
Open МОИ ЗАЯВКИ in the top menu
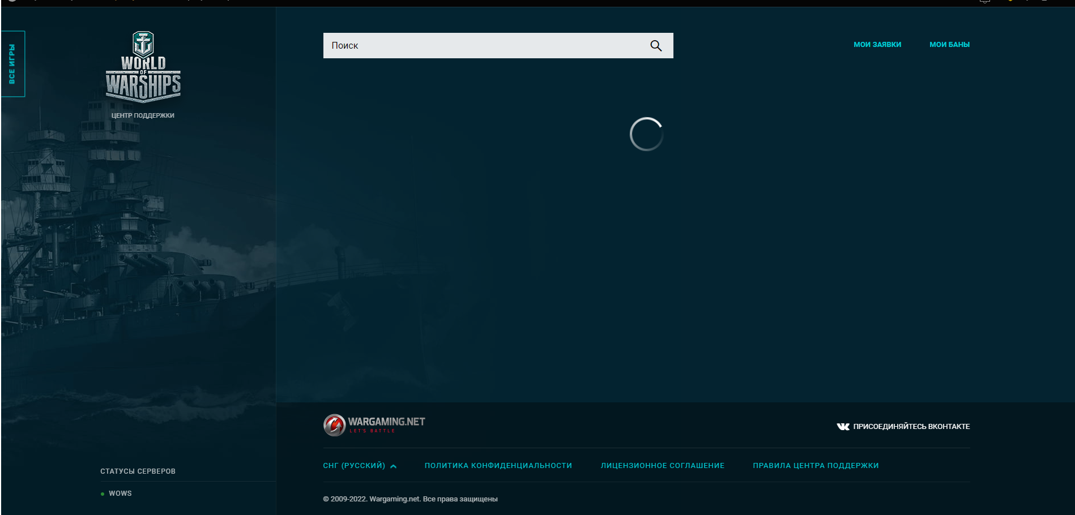point(877,45)
